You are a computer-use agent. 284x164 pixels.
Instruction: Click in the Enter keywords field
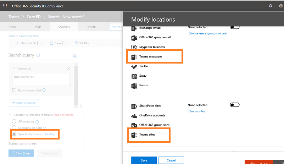41,79
